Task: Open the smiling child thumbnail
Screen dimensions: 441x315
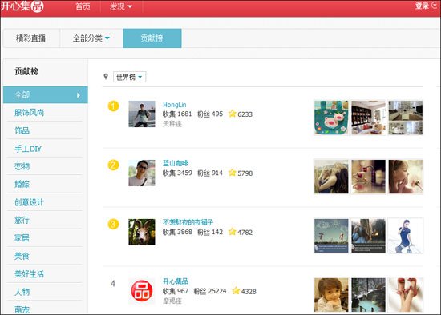Action: tap(331, 295)
